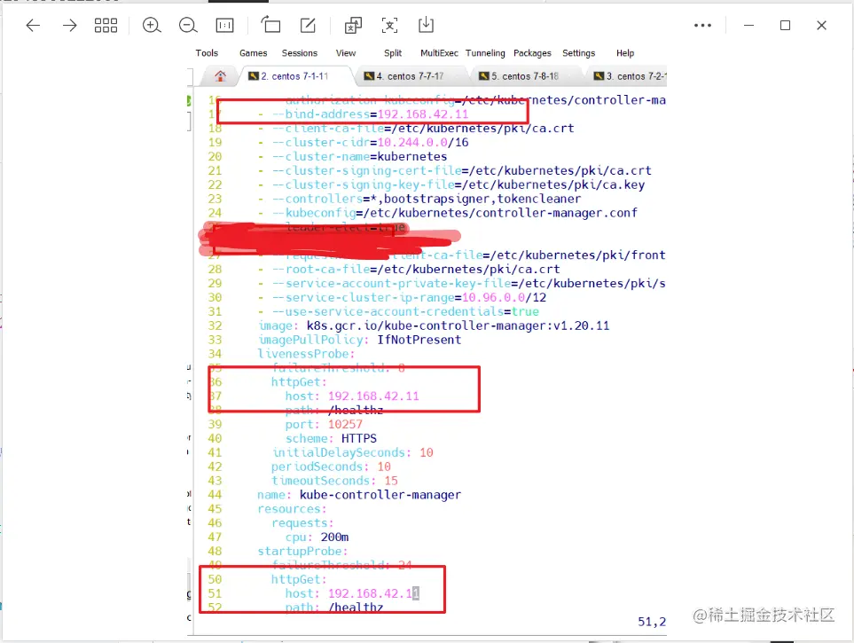The image size is (854, 643).
Task: Click the kubeconfig controller-manager.conf line
Action: coord(454,213)
